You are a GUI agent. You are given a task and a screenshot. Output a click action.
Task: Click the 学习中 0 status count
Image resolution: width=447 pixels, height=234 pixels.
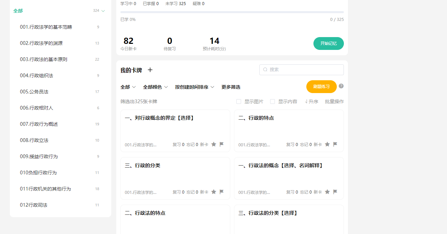click(128, 4)
